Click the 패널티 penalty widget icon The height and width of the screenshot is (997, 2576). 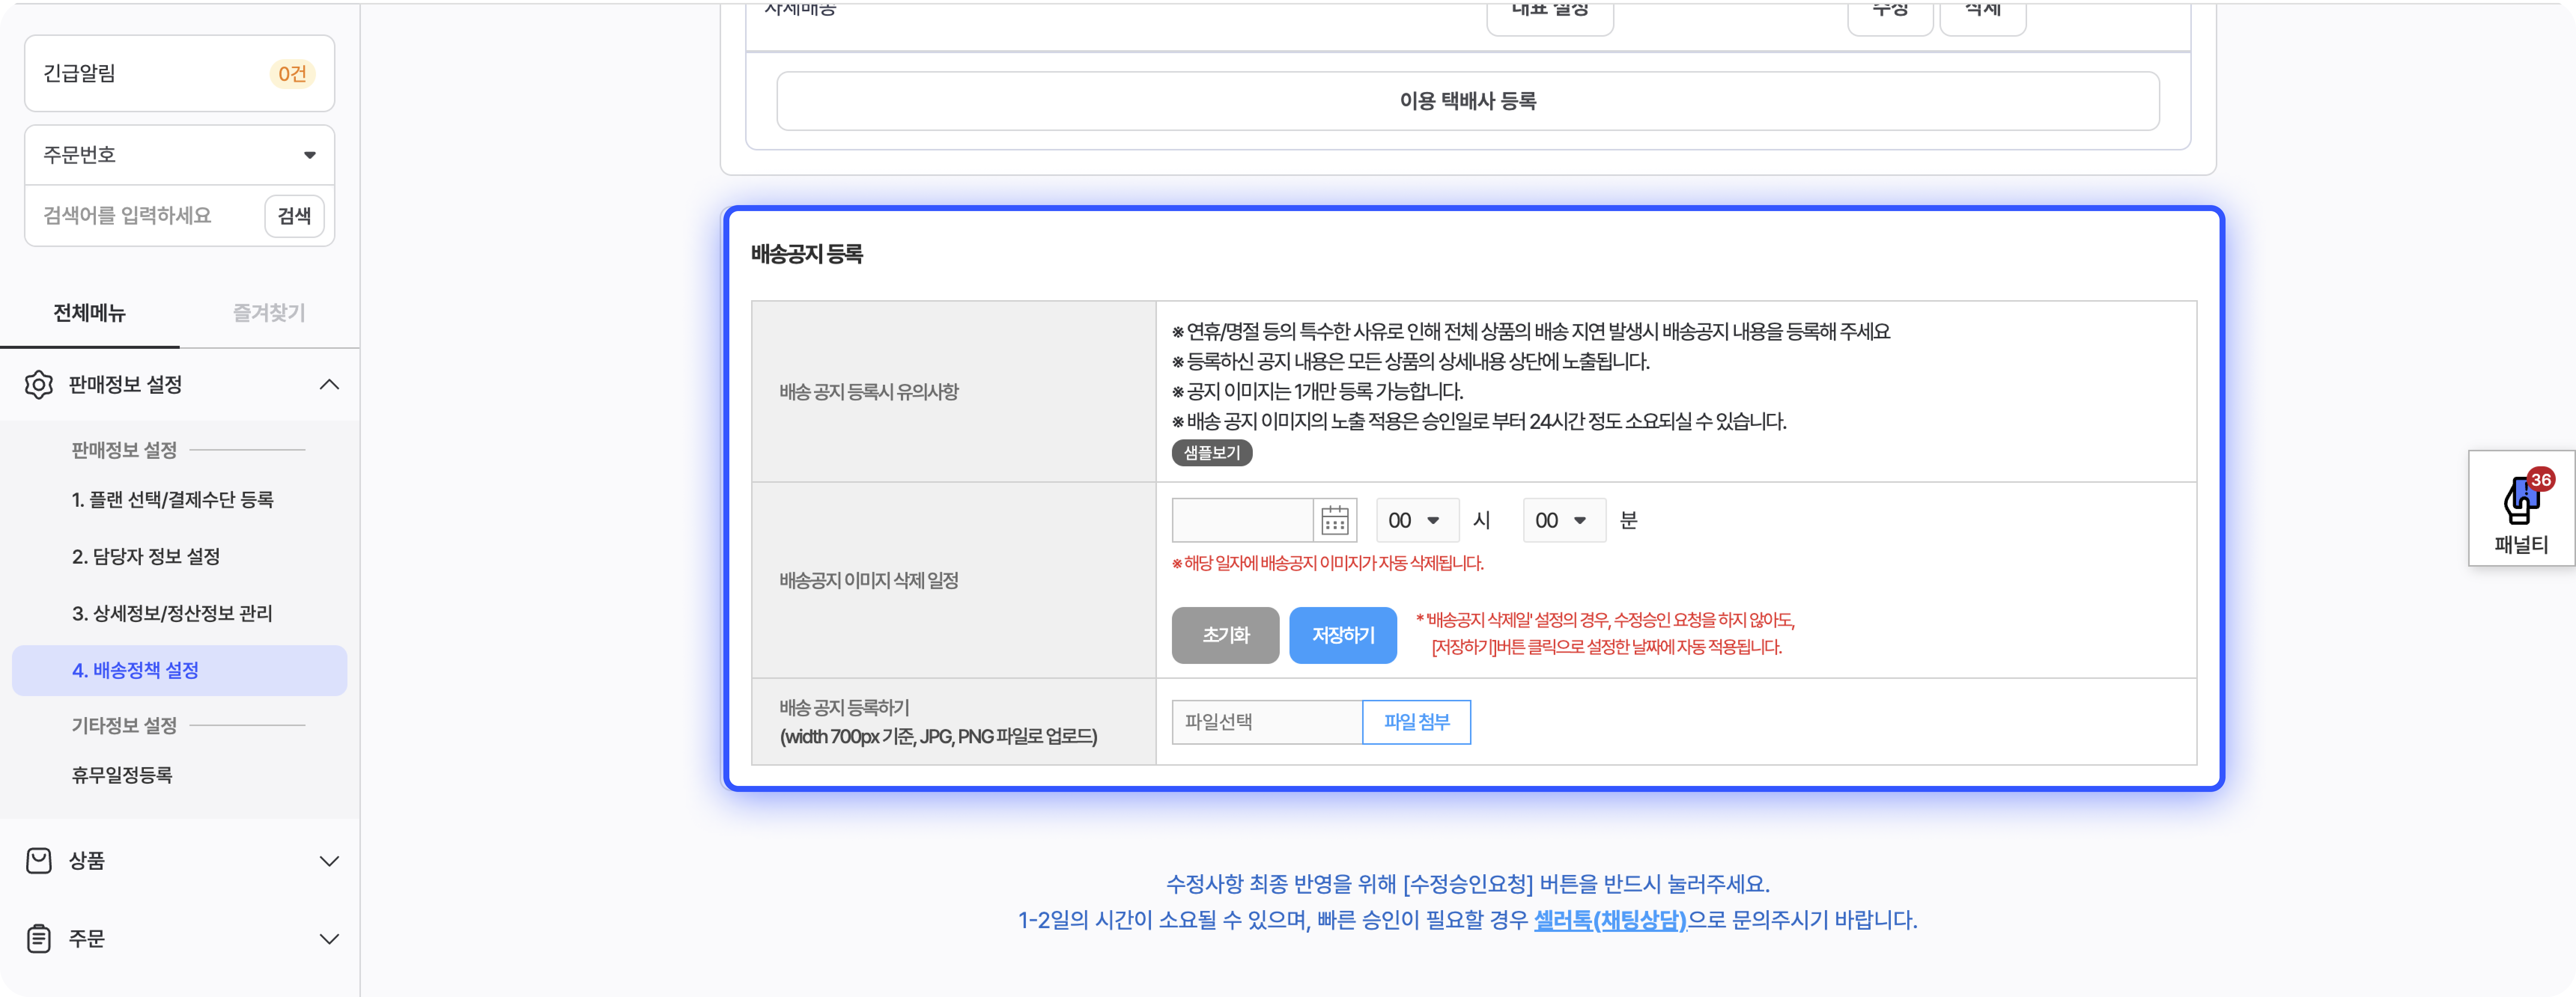(2521, 500)
